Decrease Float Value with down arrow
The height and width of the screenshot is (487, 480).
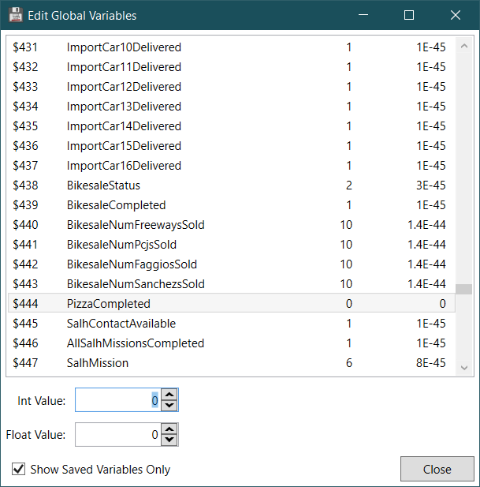(169, 439)
